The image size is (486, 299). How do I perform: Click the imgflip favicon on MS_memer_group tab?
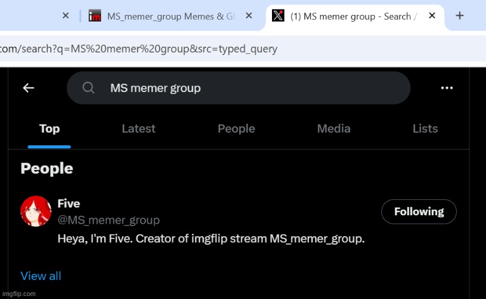95,16
